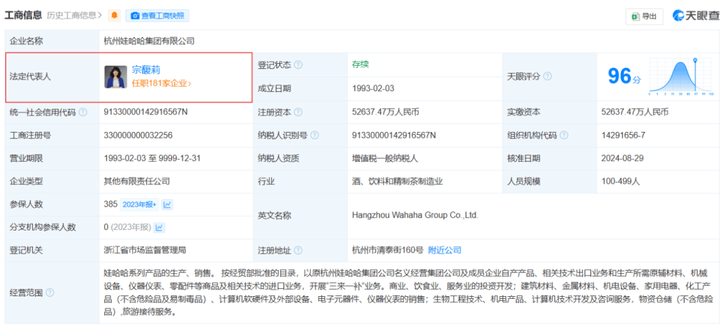Click help icon next to 登记状态

click(x=298, y=65)
